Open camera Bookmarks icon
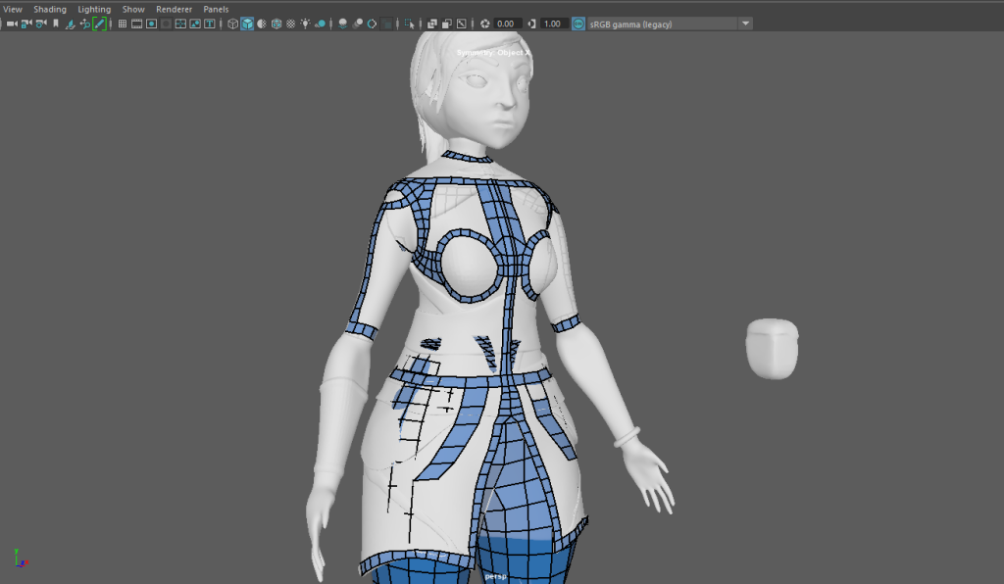Viewport: 1004px width, 584px height. 55,24
